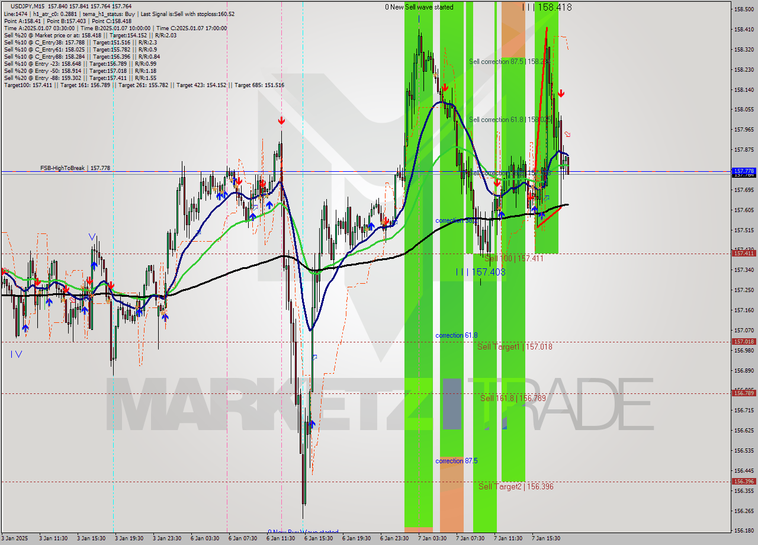Click the 'Sell 100 | 157.411' label

[514, 259]
